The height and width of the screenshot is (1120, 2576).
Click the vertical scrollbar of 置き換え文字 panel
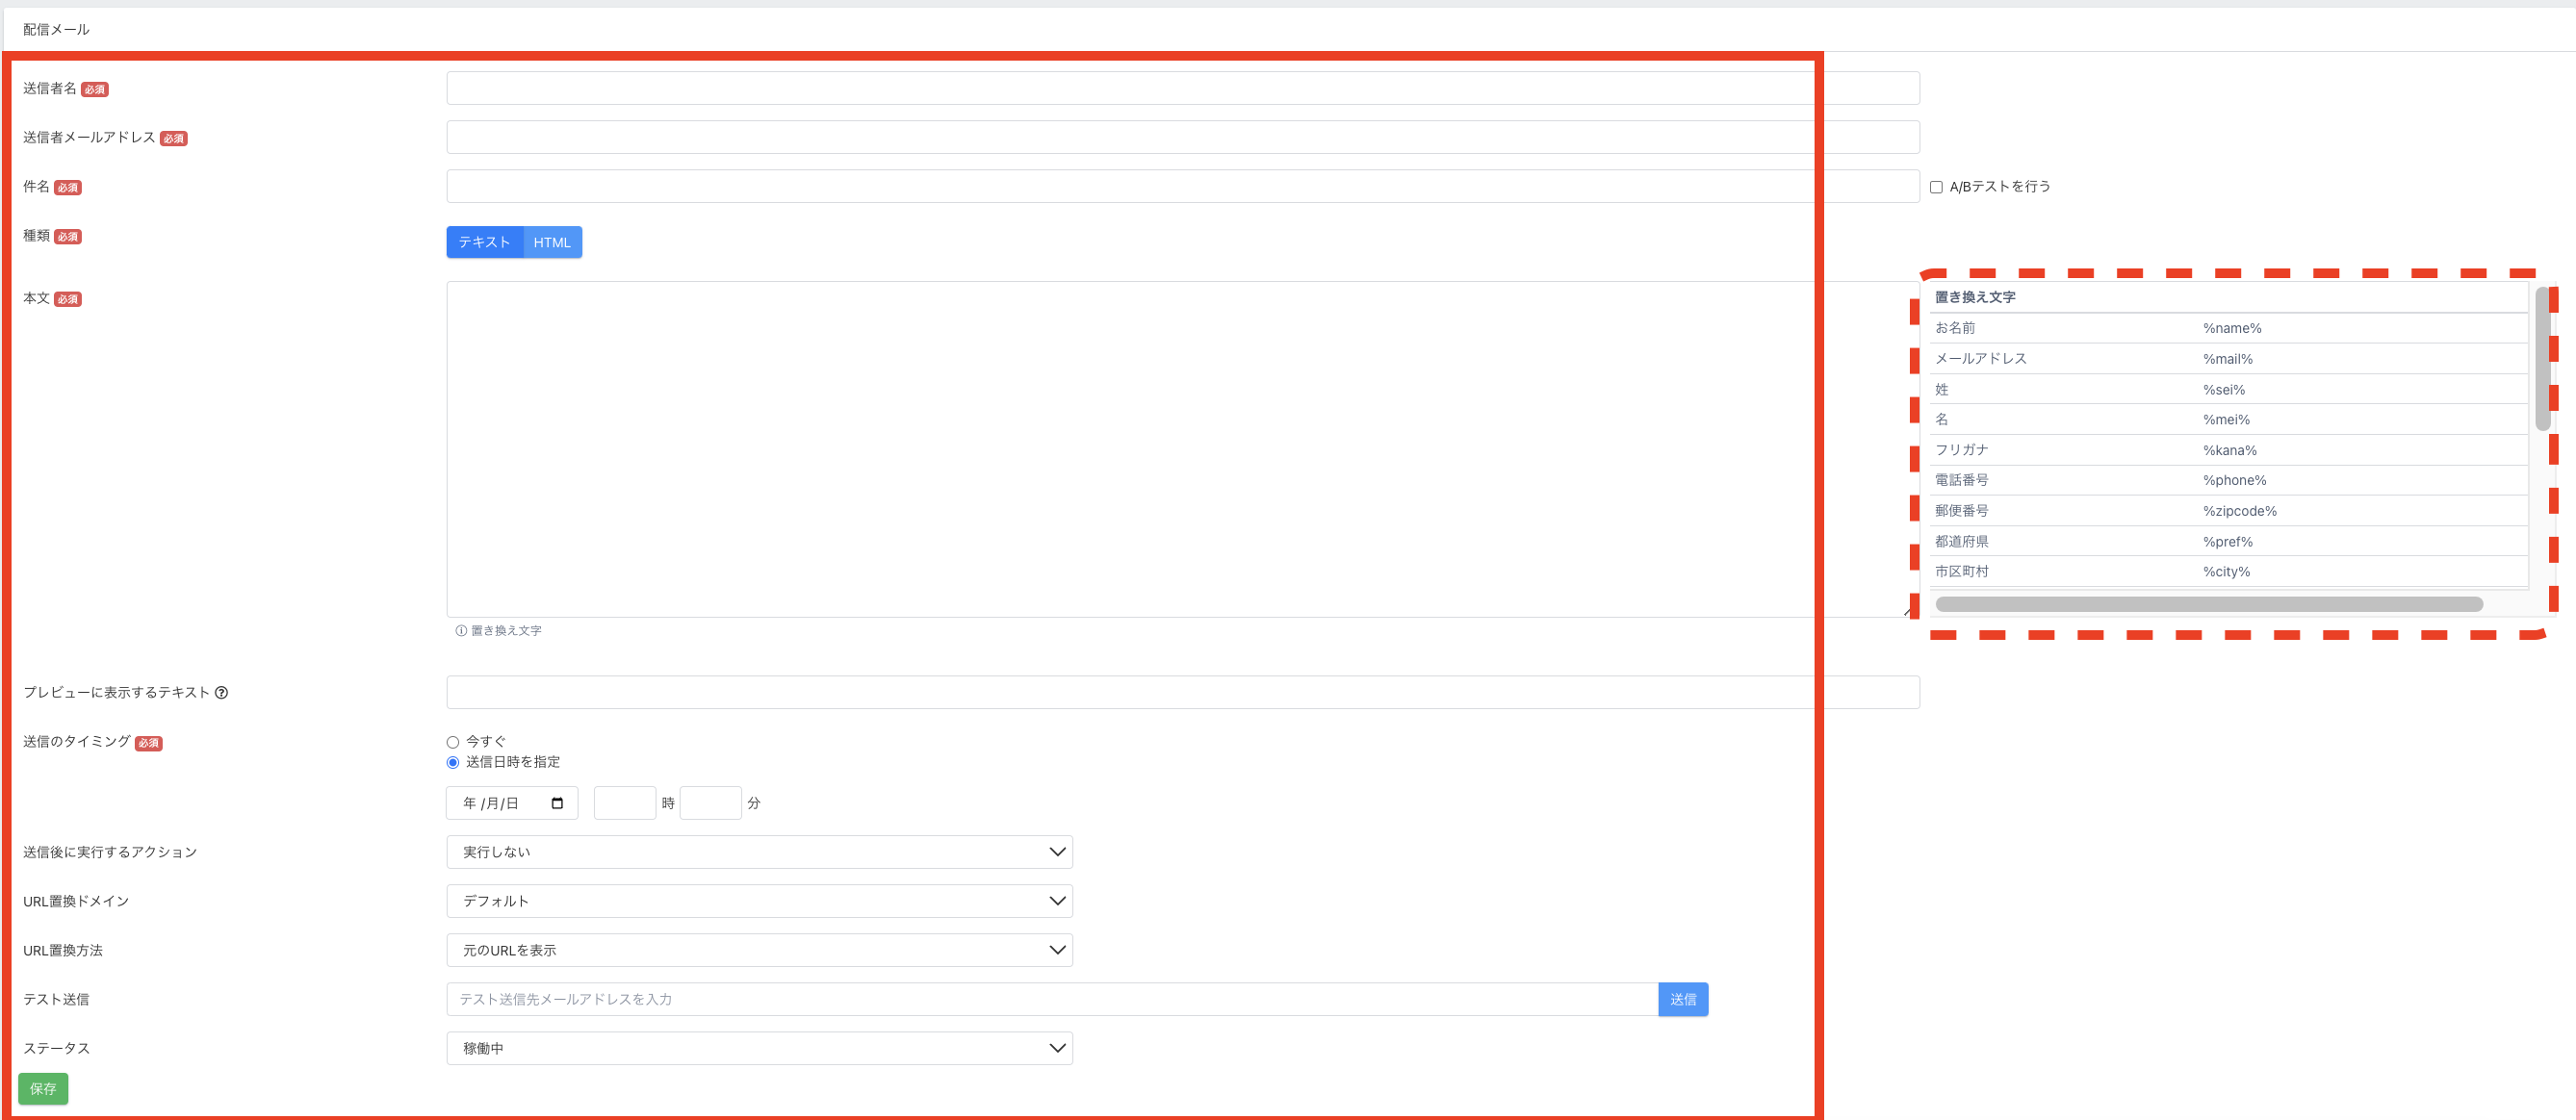pos(2542,360)
